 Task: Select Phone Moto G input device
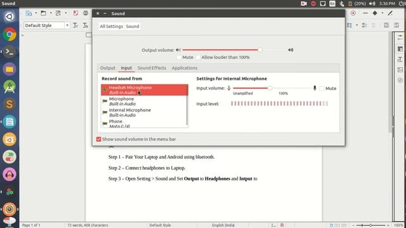click(144, 123)
